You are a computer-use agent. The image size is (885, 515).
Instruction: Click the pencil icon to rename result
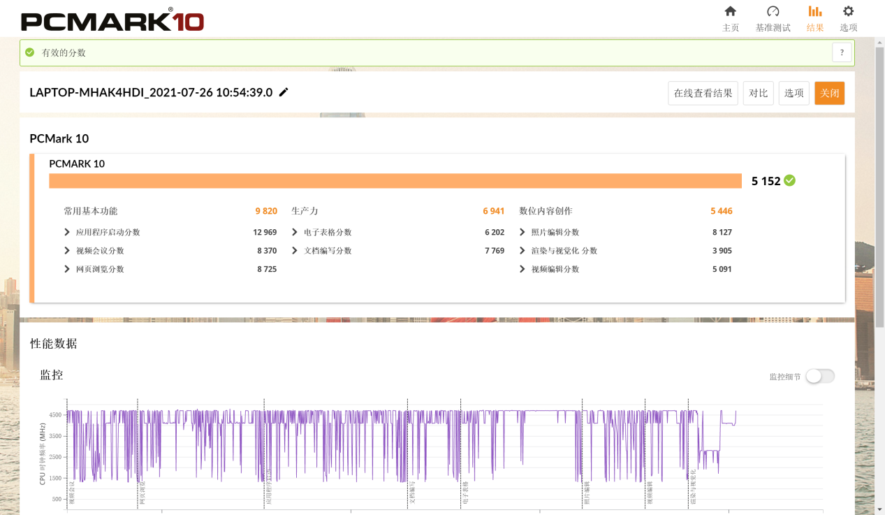tap(284, 92)
